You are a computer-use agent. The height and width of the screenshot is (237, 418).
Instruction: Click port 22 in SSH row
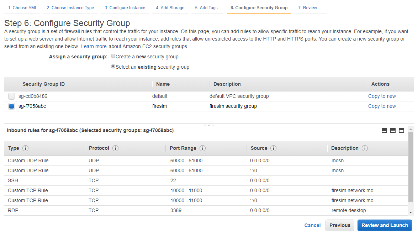pos(173,180)
